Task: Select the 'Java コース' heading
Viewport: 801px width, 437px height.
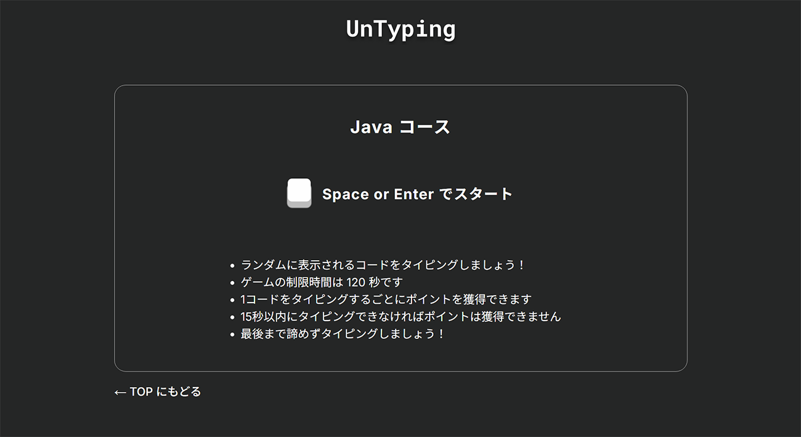Action: [x=400, y=126]
